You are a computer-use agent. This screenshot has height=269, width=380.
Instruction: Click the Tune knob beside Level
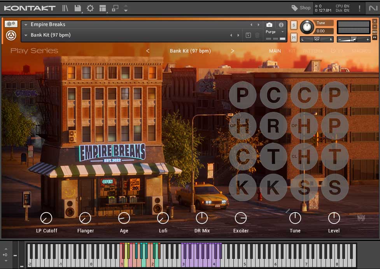[x=295, y=218]
